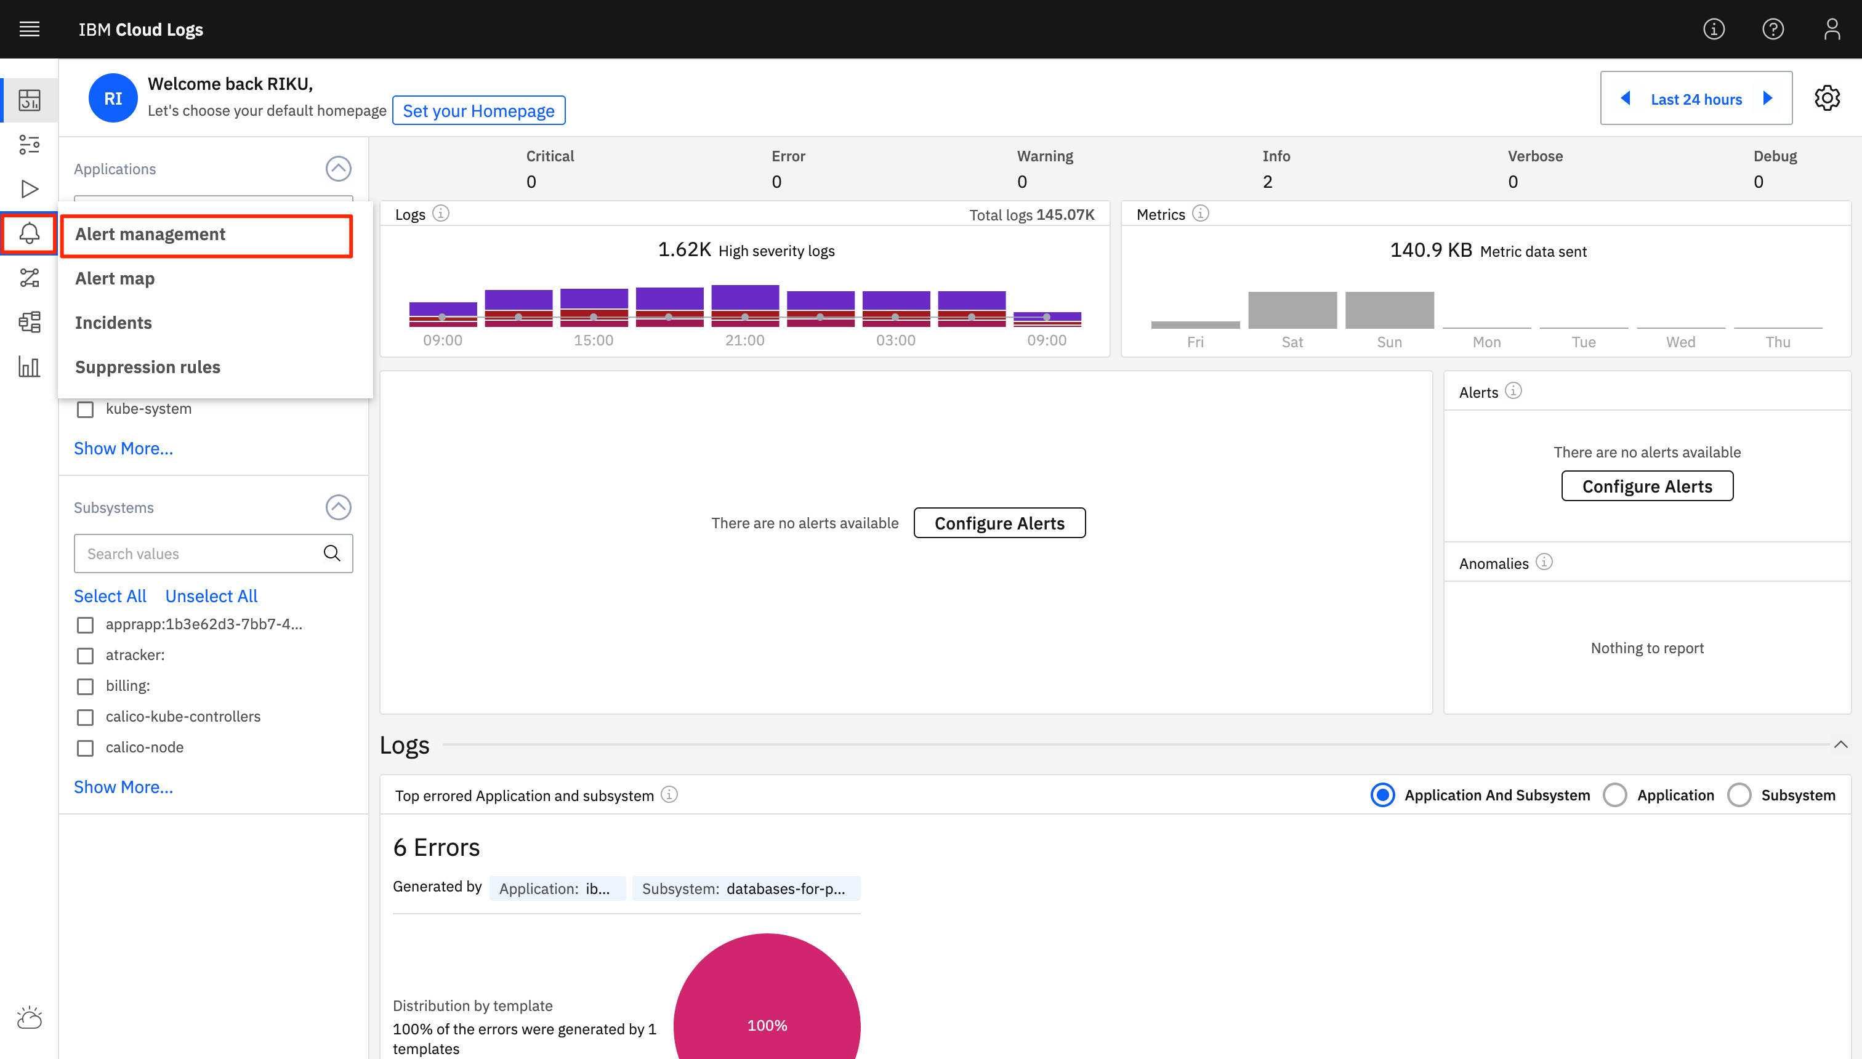The image size is (1862, 1059).
Task: Click the explore logs play icon
Action: coord(29,189)
